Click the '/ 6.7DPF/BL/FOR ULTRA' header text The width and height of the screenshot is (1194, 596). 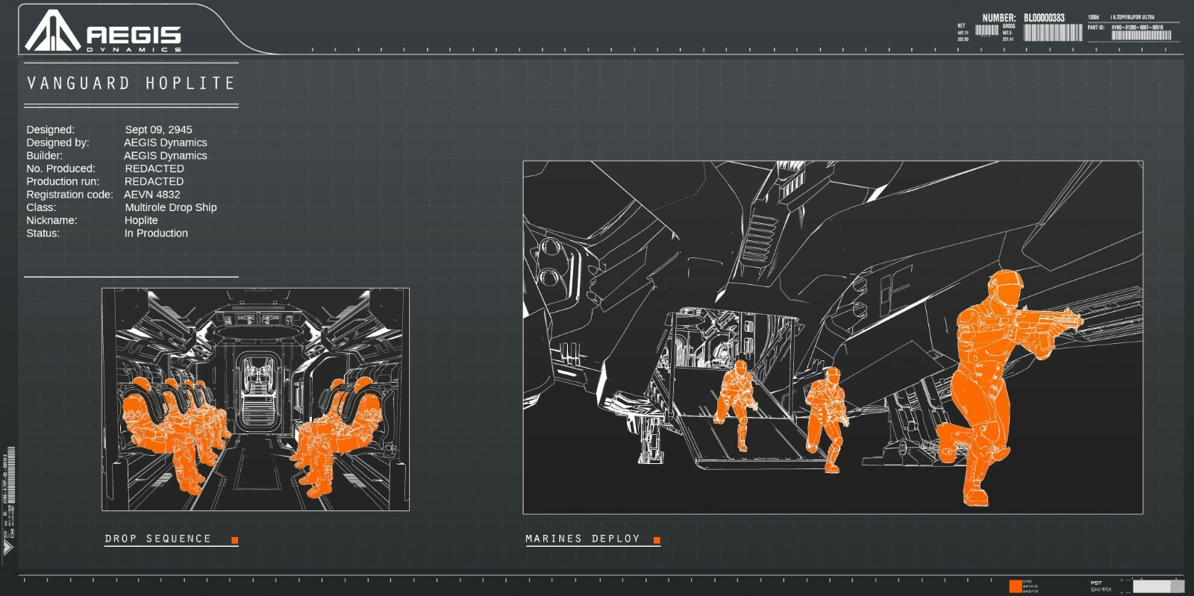pos(1132,17)
